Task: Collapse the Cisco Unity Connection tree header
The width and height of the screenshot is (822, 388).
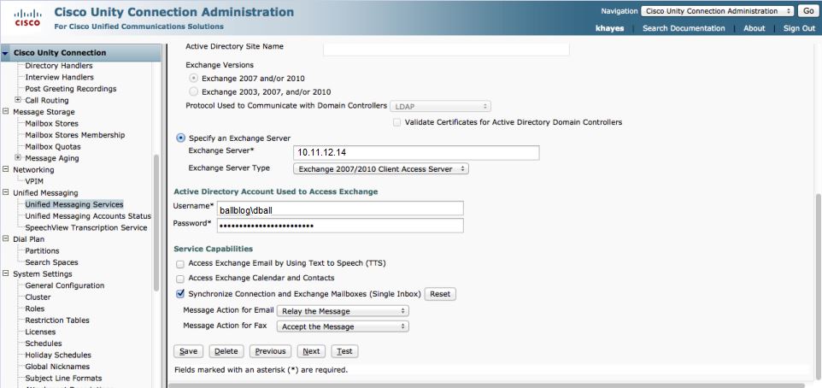Action: 7,53
